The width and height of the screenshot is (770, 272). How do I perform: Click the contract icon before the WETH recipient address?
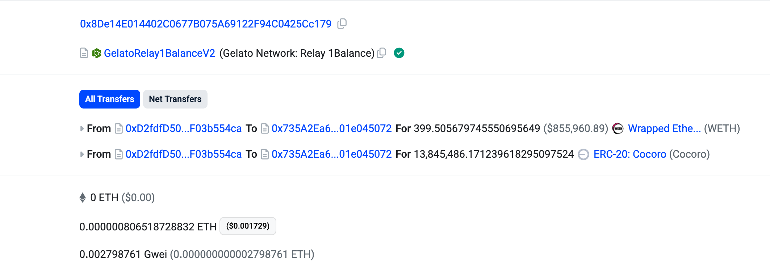[x=265, y=128]
